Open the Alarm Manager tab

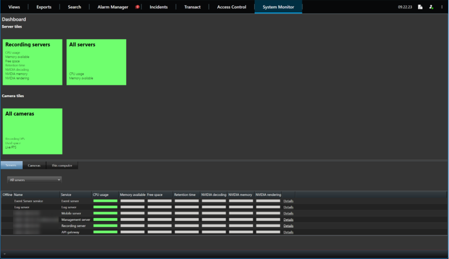(x=113, y=7)
